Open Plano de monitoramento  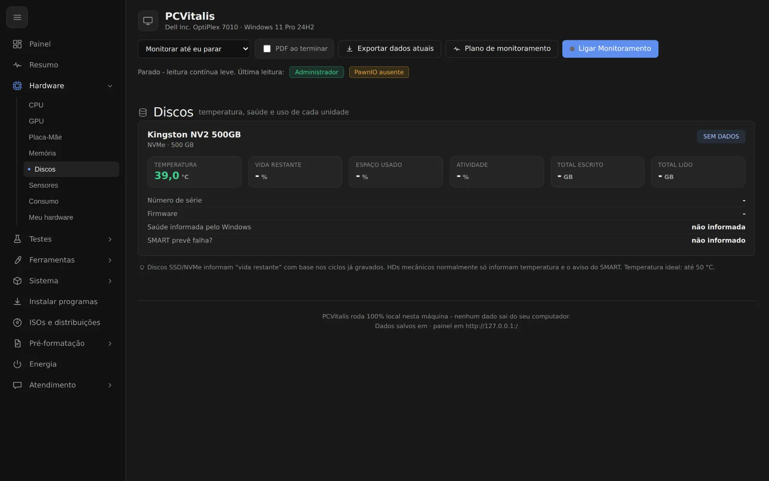click(x=502, y=49)
